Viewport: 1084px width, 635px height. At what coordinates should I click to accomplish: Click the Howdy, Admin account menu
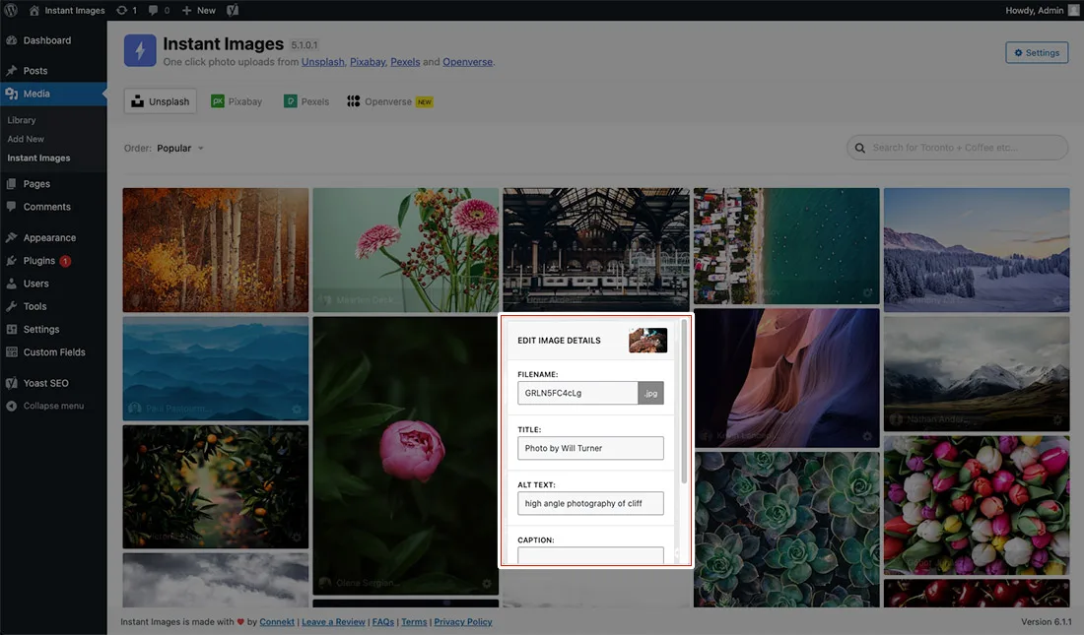click(x=1042, y=11)
